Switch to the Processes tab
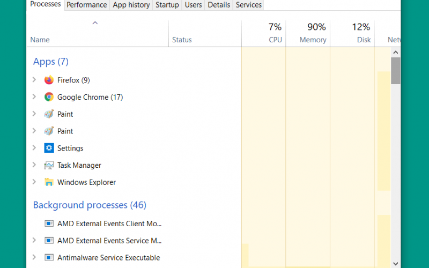Viewport: 429px width, 268px height. point(46,5)
